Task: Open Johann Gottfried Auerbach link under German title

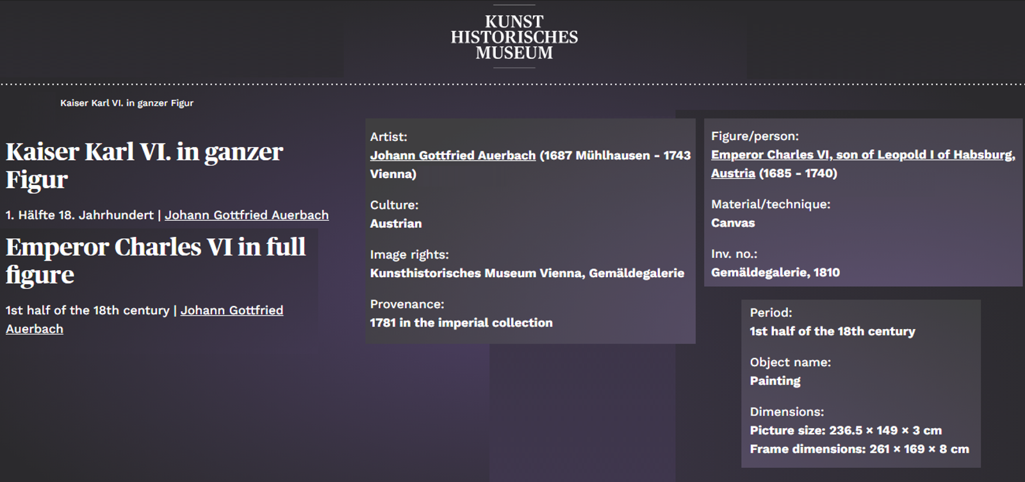Action: pos(247,215)
